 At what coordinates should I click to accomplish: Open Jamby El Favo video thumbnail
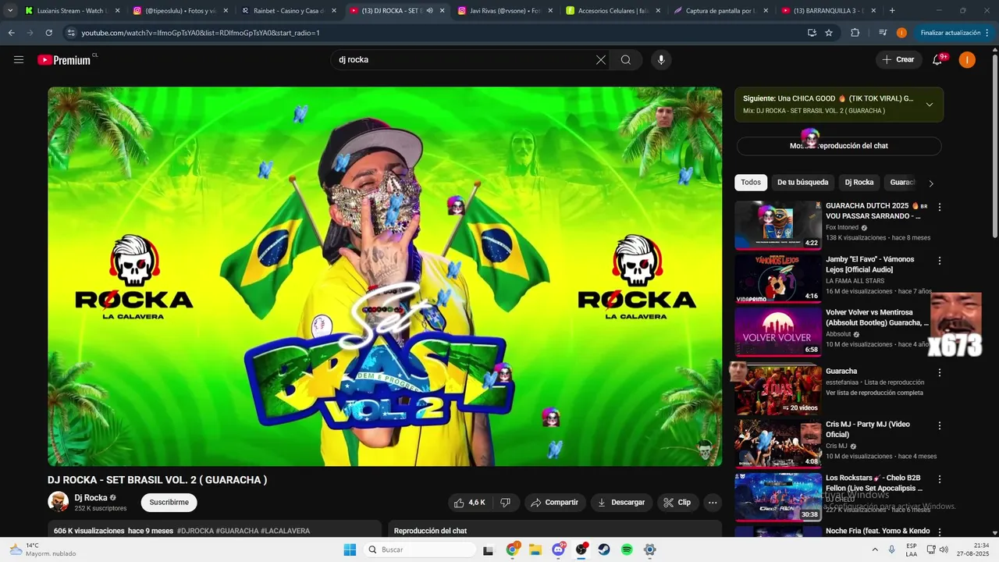[777, 279]
